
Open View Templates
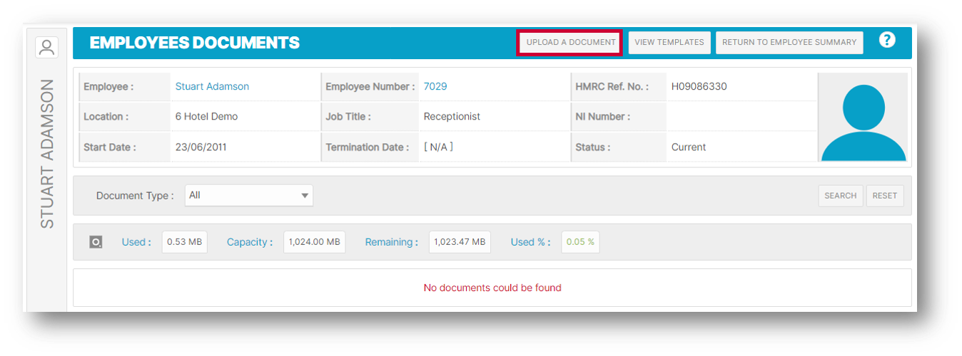click(x=669, y=42)
